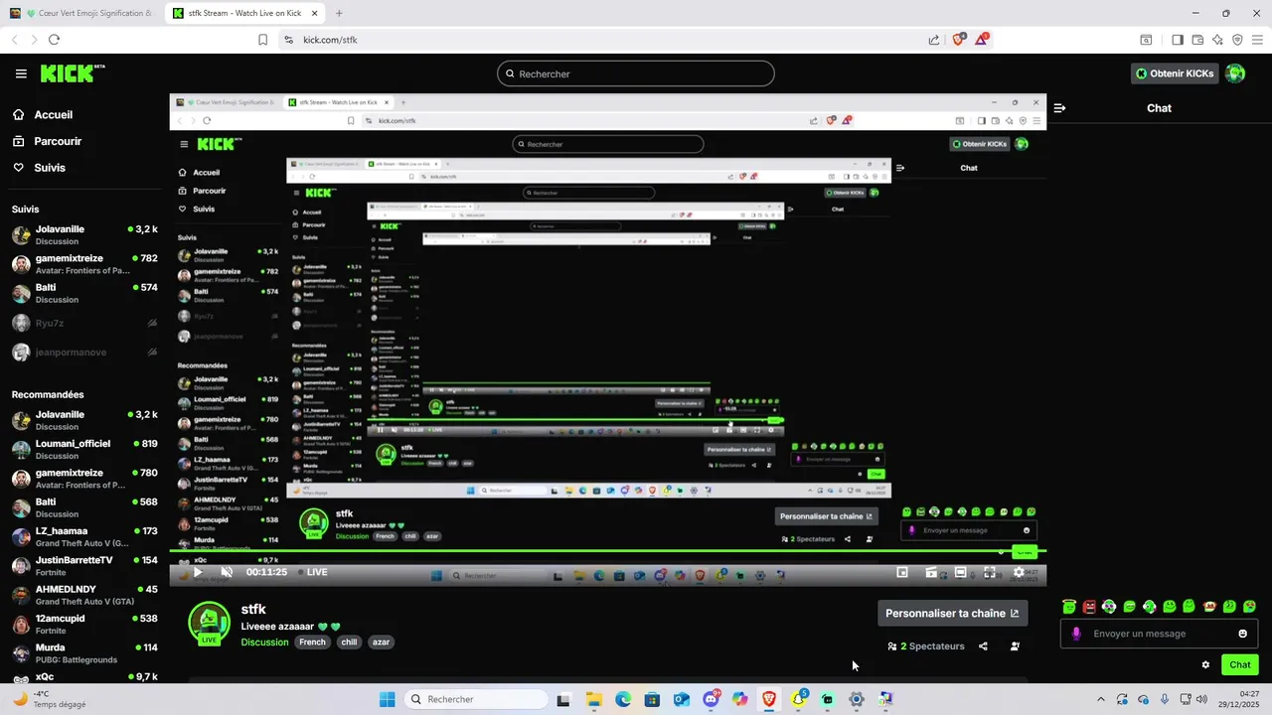Click the user icon beside share
Viewport: 1272px width, 715px height.
point(1015,646)
